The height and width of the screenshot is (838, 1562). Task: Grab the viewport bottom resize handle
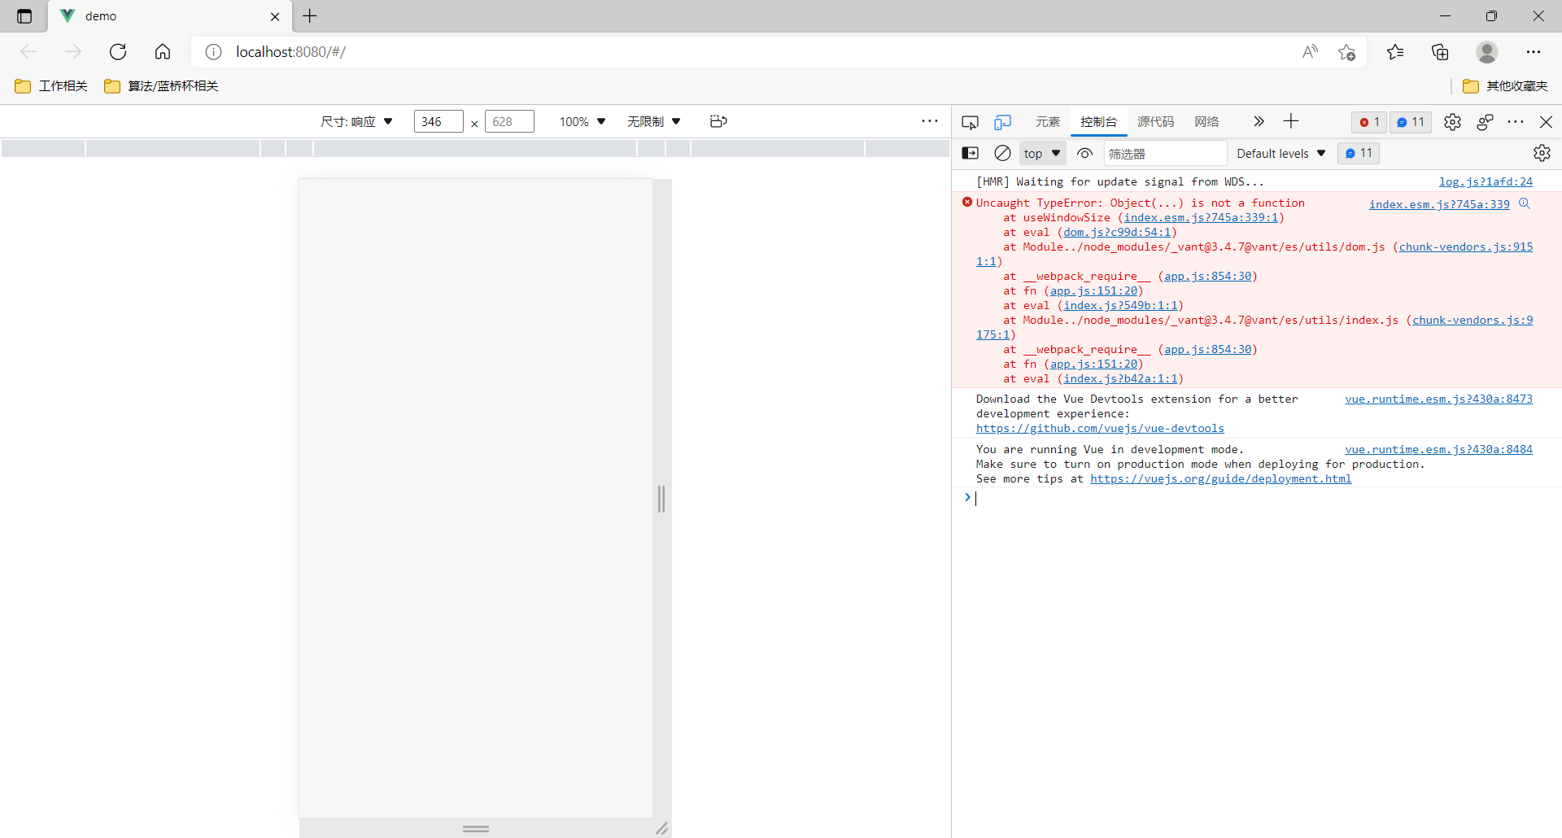click(x=476, y=828)
